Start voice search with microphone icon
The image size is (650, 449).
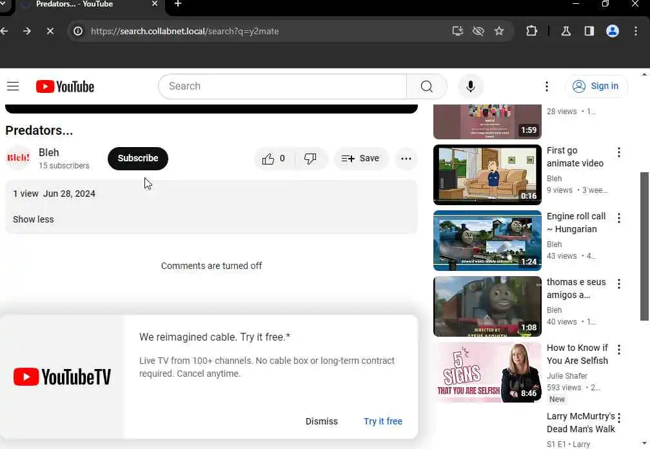(470, 86)
